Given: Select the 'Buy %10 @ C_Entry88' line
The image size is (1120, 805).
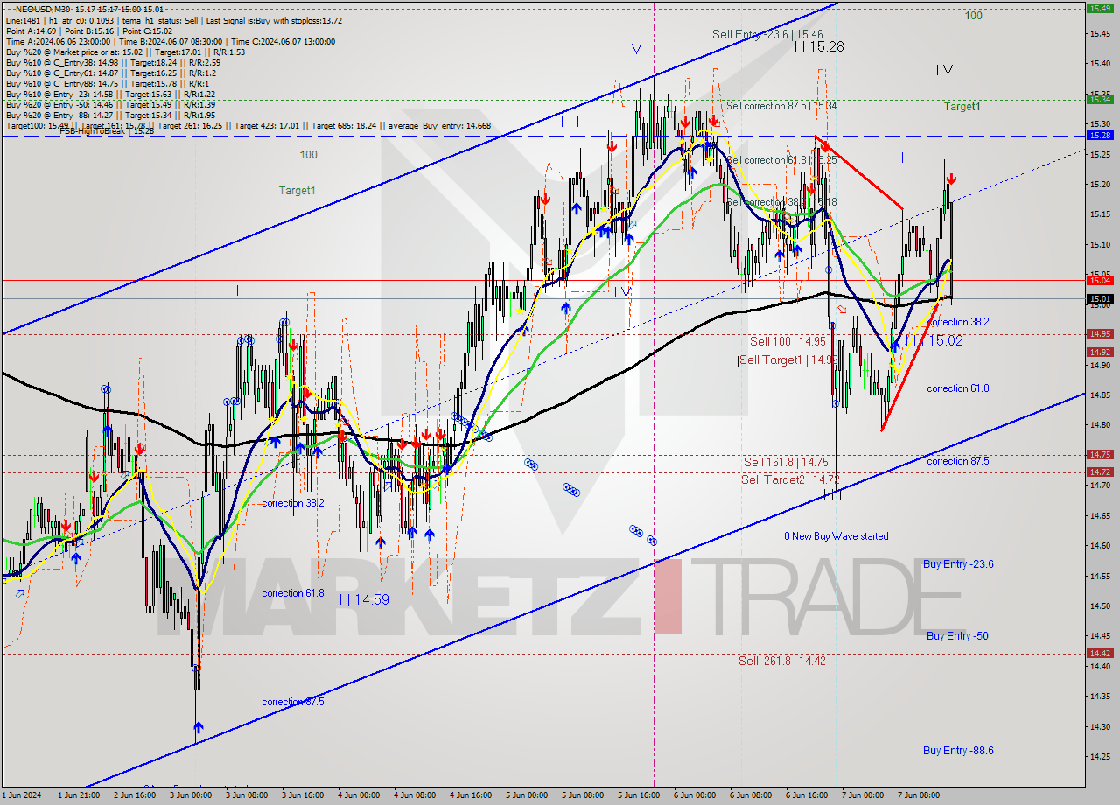Looking at the screenshot, I should pyautogui.click(x=107, y=83).
